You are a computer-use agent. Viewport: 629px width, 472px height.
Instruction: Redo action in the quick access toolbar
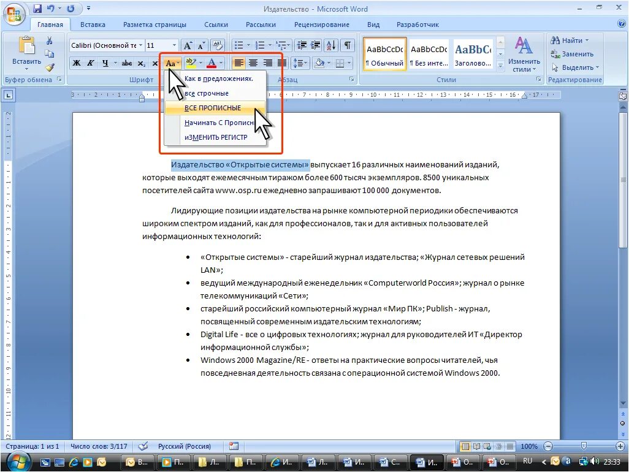click(71, 8)
